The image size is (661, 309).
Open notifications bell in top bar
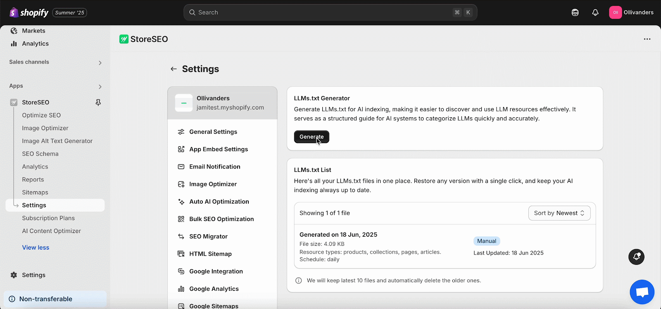(595, 12)
